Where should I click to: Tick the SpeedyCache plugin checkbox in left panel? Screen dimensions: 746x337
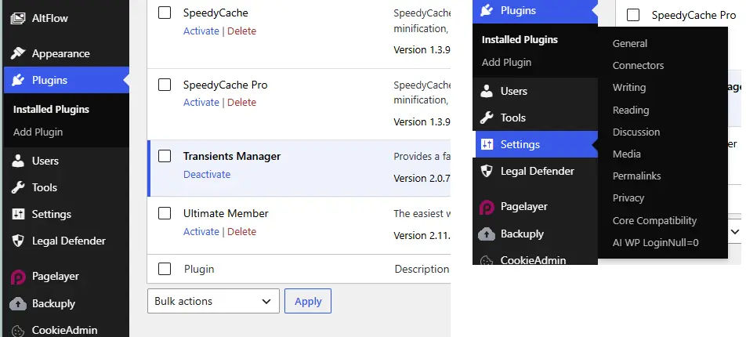(165, 13)
